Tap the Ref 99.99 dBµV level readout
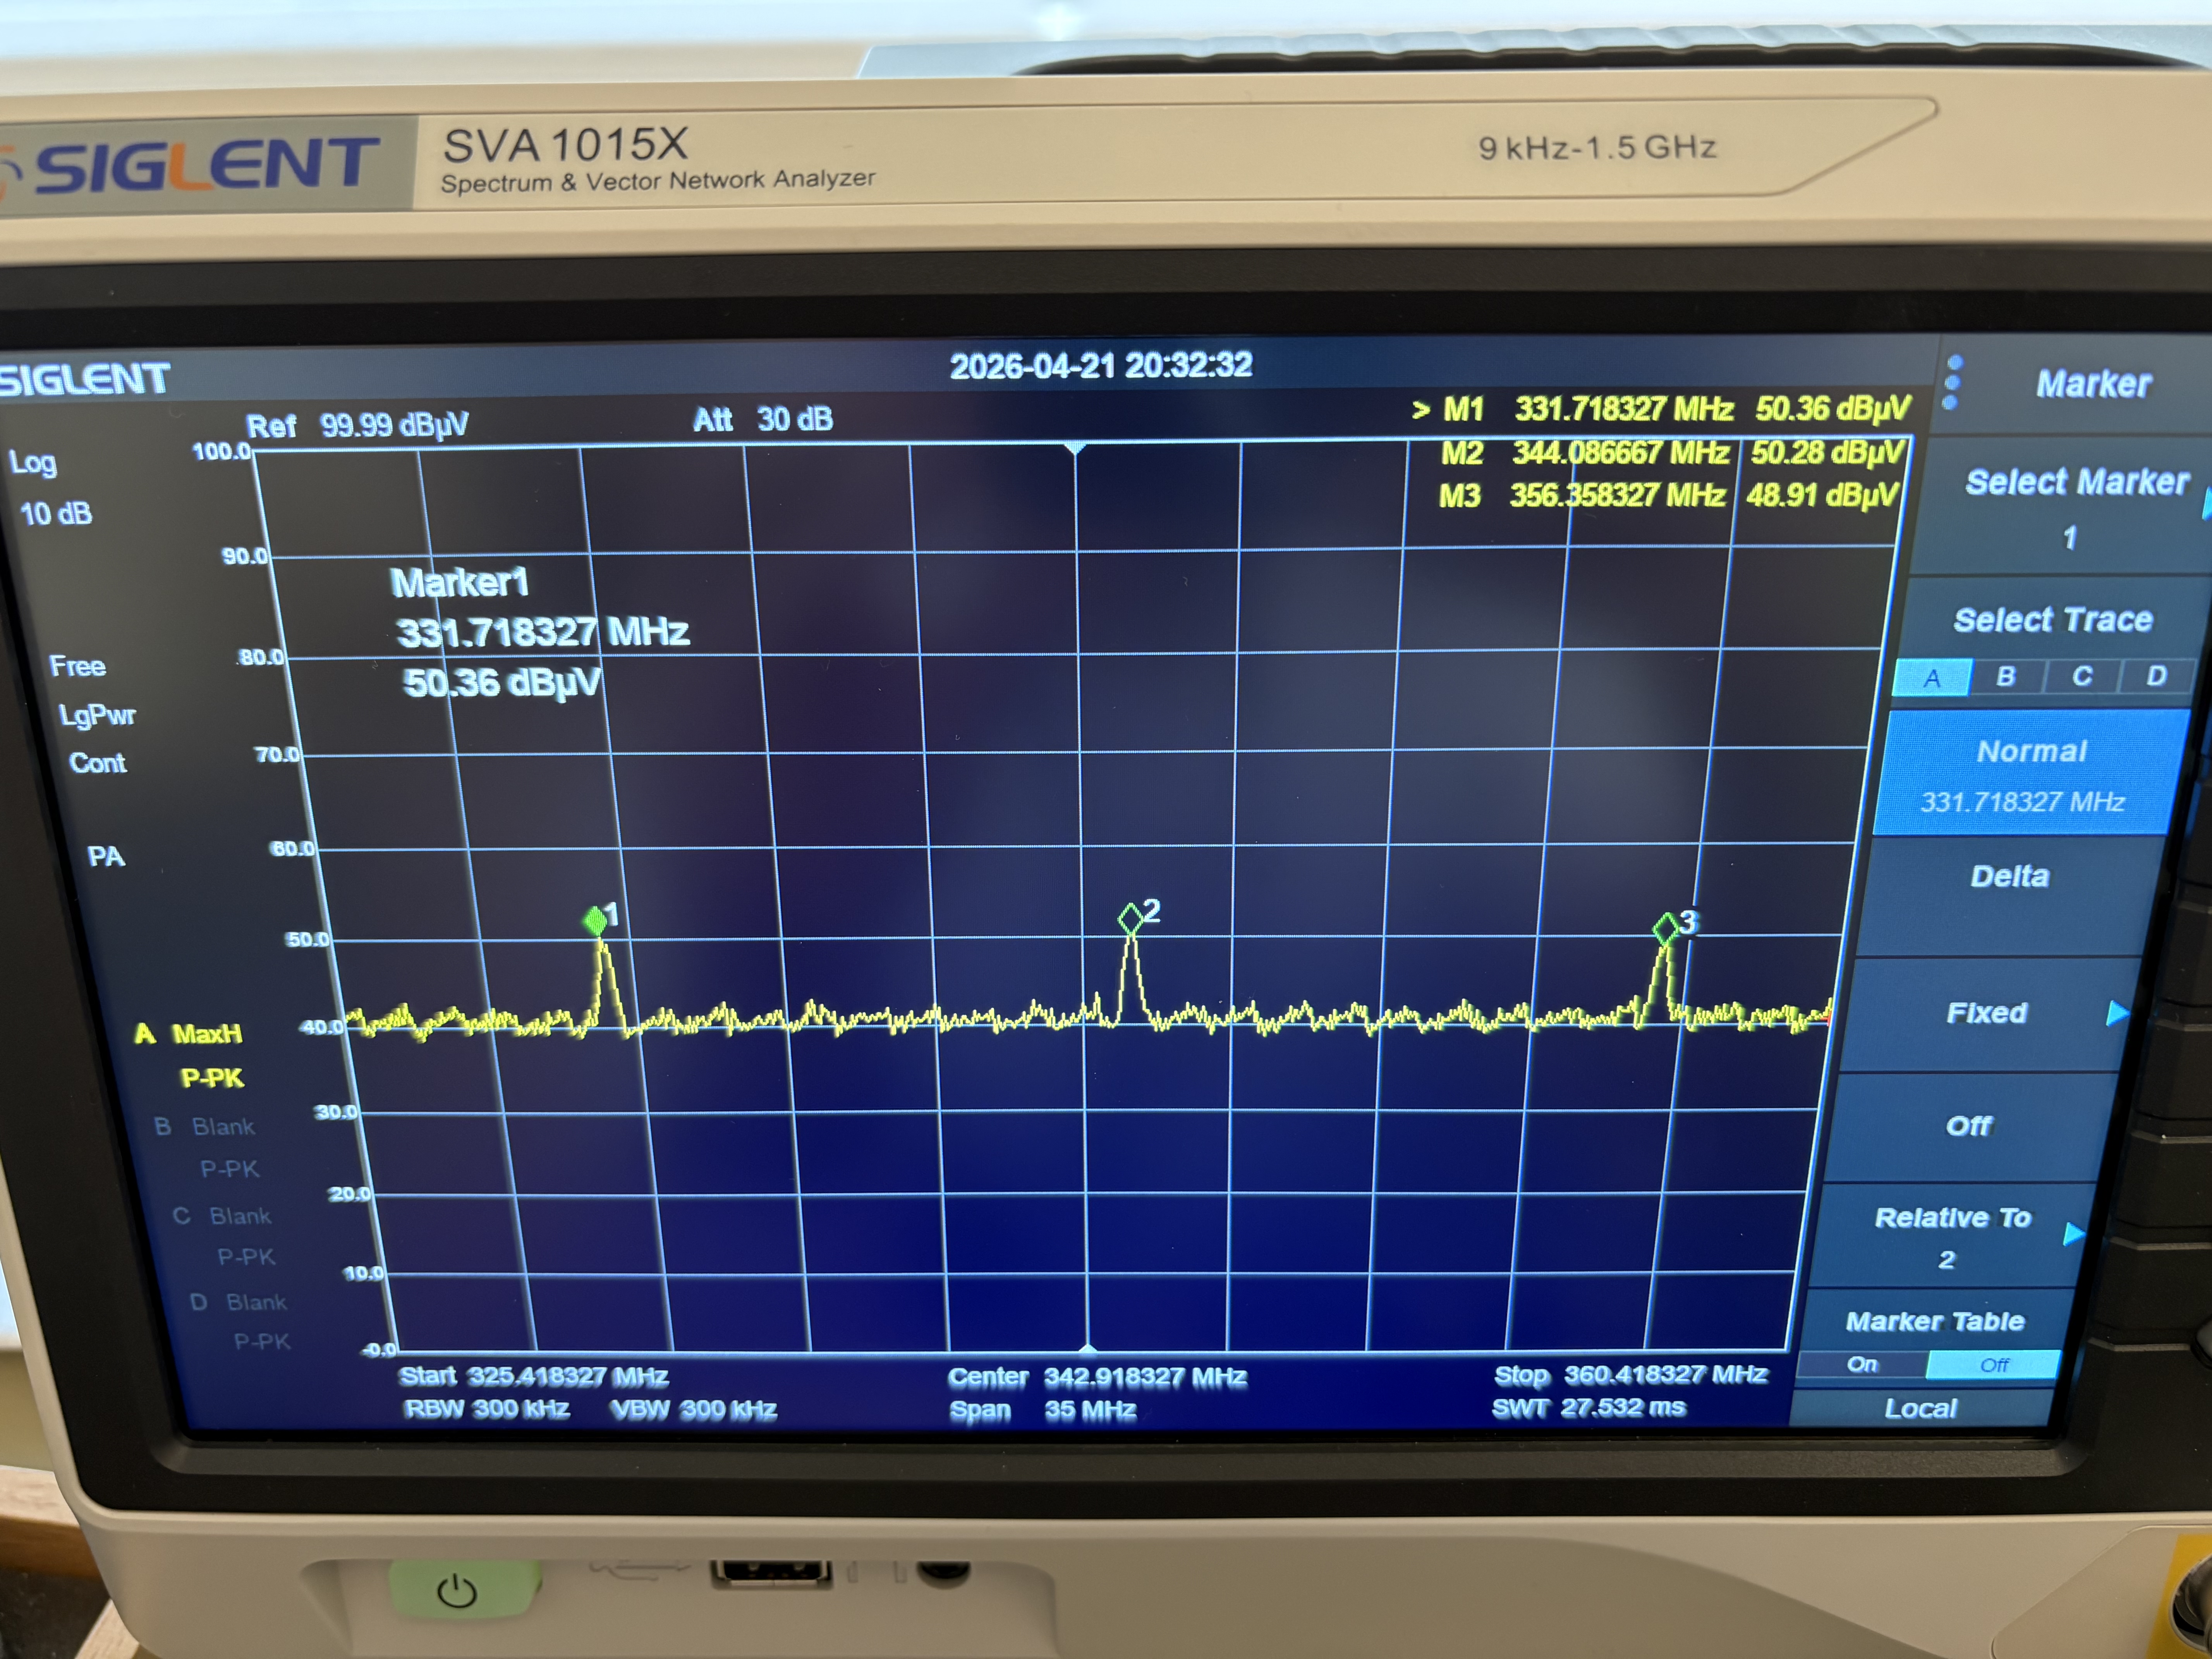The width and height of the screenshot is (2212, 1659). tap(357, 425)
